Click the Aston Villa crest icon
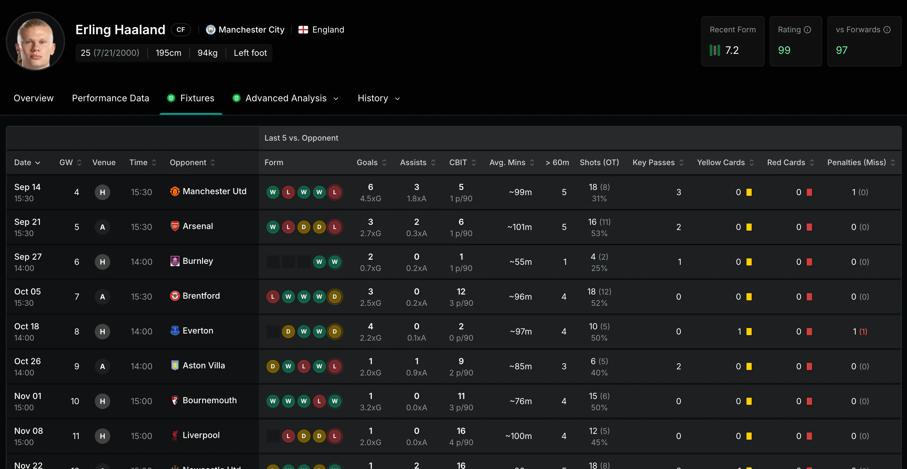Image resolution: width=907 pixels, height=469 pixels. point(175,365)
